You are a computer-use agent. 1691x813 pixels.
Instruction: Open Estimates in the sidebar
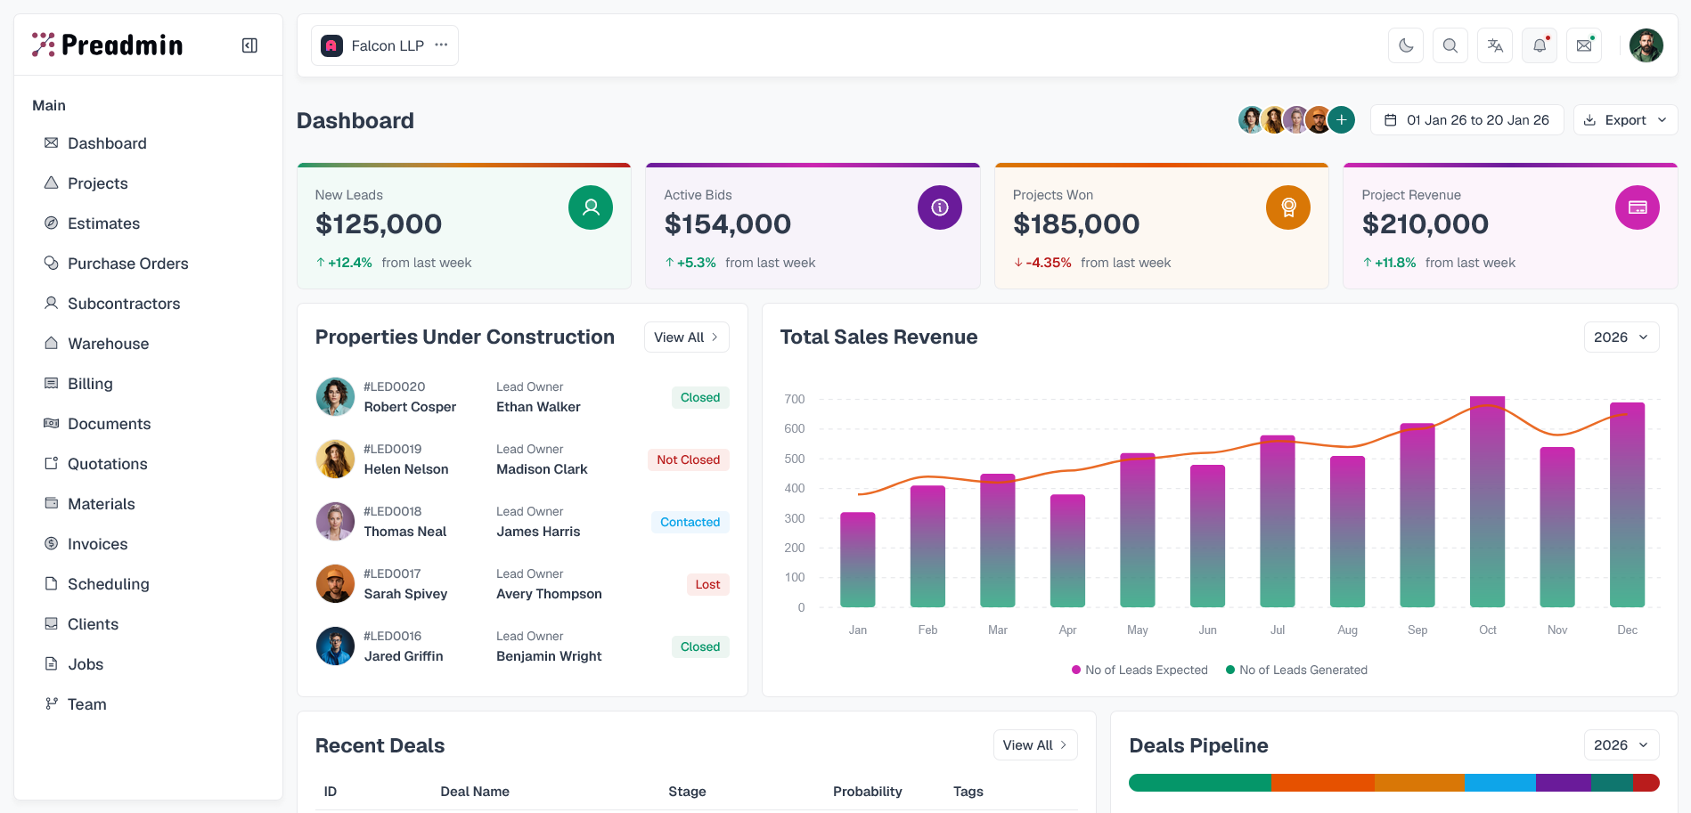point(103,224)
